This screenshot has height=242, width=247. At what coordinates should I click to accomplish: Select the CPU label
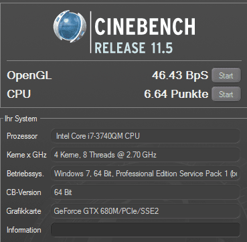click(x=19, y=94)
